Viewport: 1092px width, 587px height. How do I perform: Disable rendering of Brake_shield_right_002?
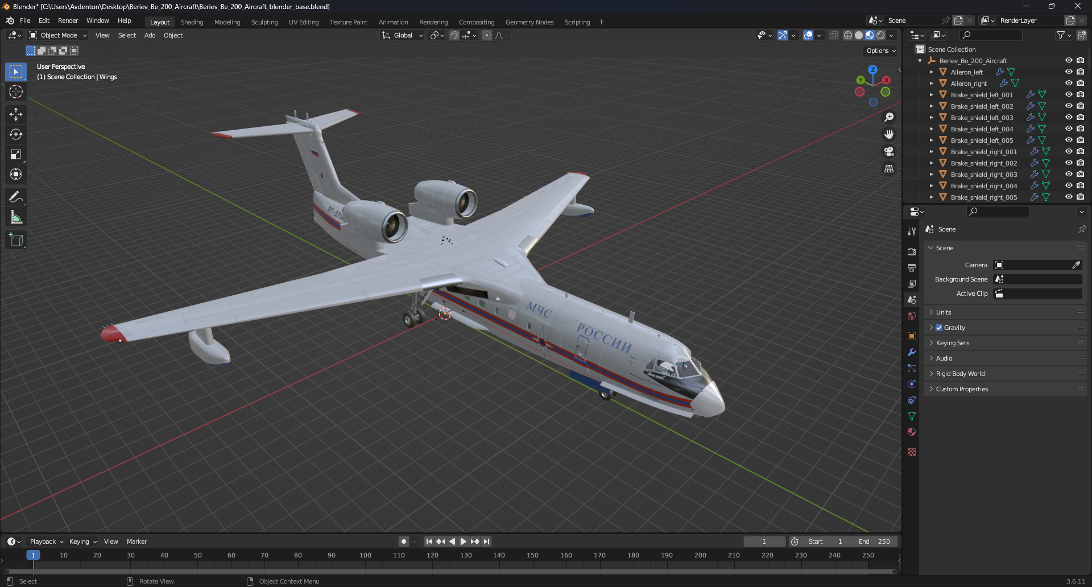point(1080,163)
